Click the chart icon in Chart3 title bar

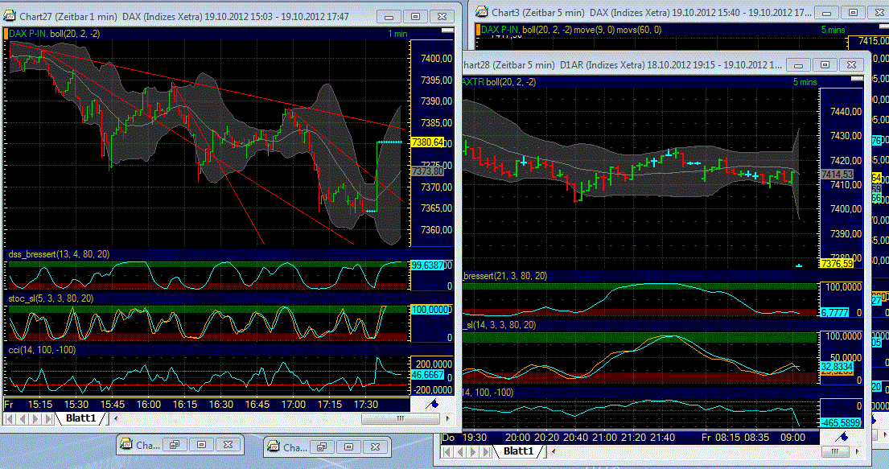[x=483, y=12]
